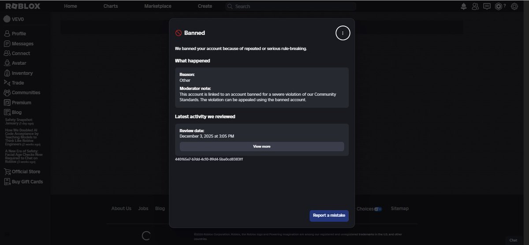Click the Search input field

tap(291, 7)
